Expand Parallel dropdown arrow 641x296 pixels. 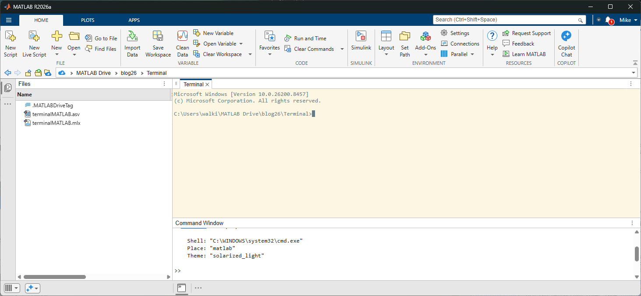tap(472, 54)
